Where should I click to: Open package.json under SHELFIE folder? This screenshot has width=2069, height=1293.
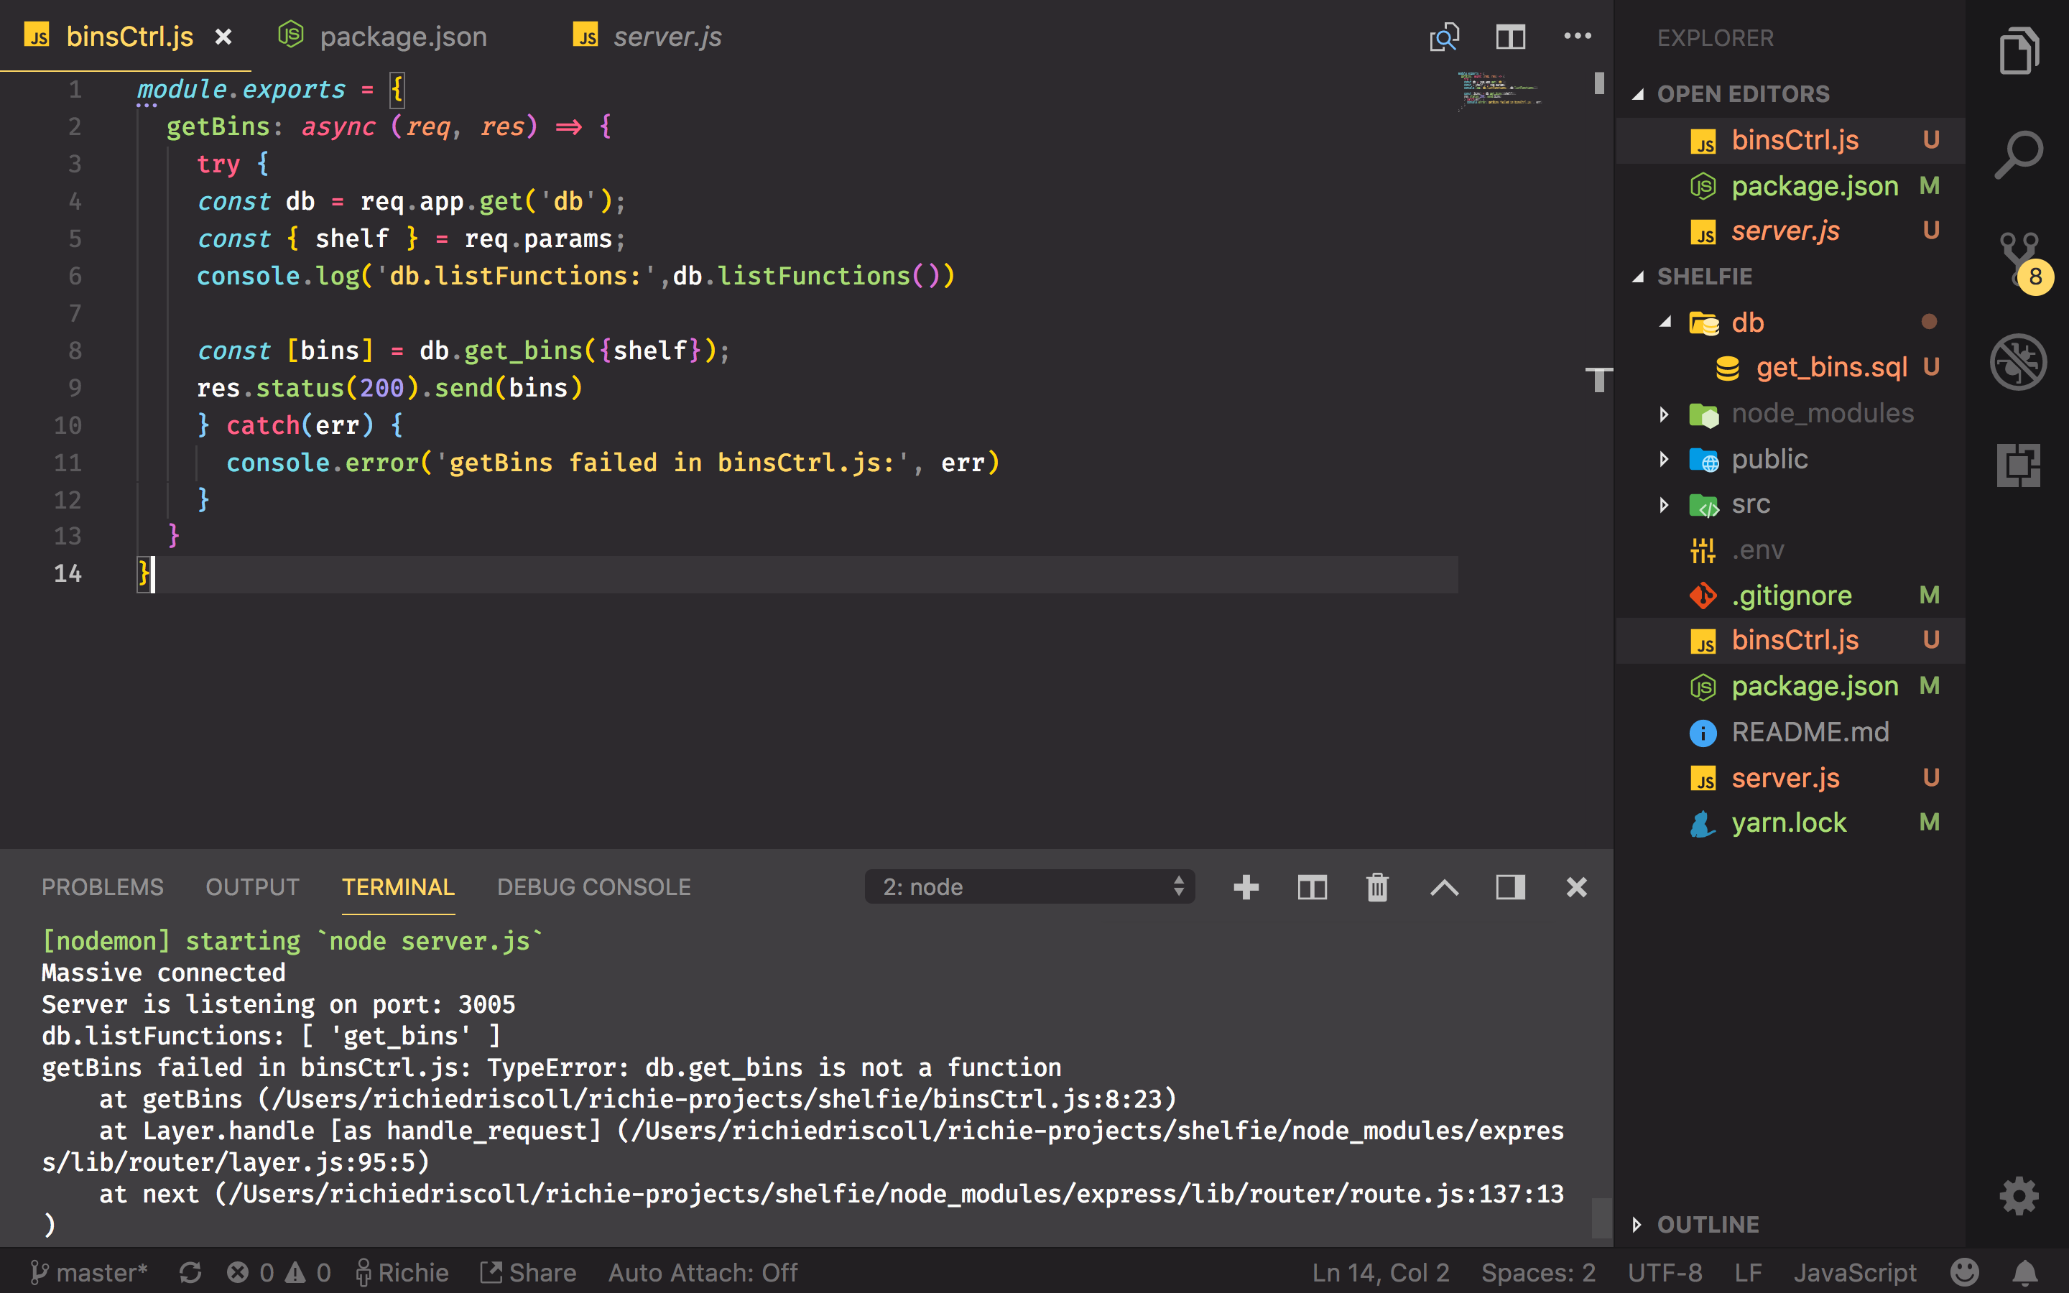click(x=1790, y=686)
